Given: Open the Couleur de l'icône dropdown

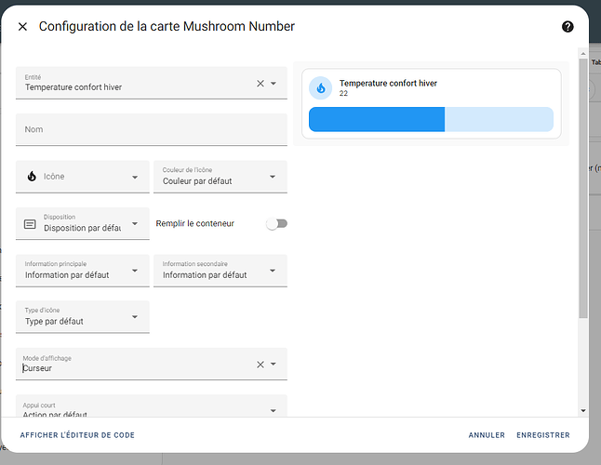Looking at the screenshot, I should (x=220, y=177).
